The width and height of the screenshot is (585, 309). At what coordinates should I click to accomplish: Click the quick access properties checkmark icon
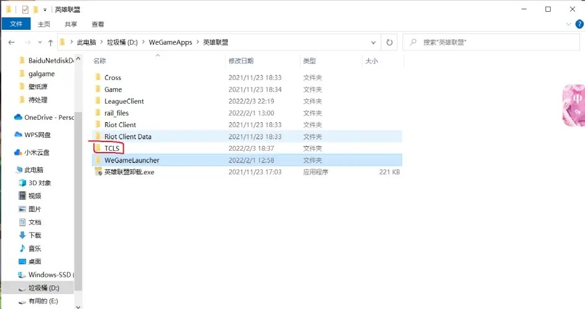pyautogui.click(x=25, y=9)
